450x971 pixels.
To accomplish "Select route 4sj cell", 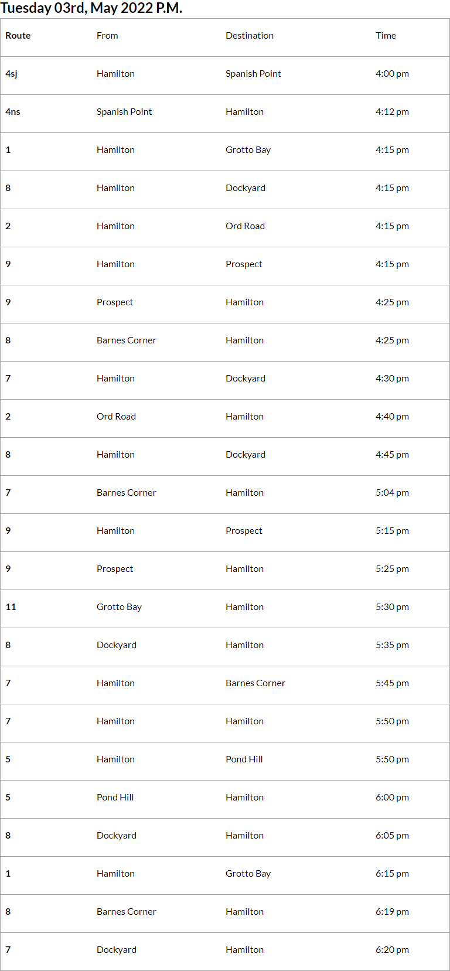I will [x=12, y=74].
